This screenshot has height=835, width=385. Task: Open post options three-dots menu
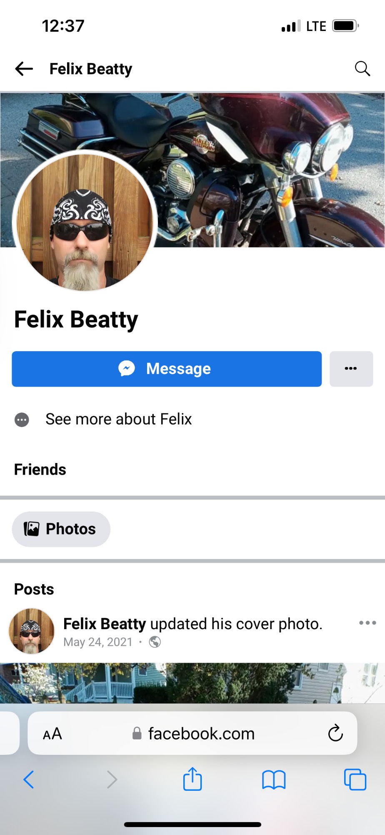[367, 623]
